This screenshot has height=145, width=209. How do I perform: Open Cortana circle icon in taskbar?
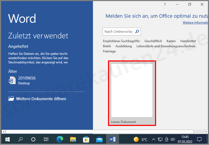[33, 139]
